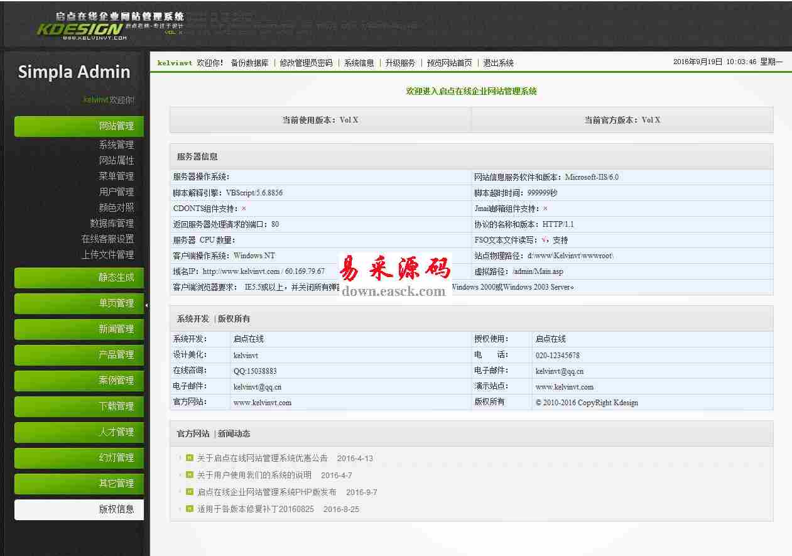
Task: Expand the 网站管理 sidebar section
Action: click(79, 126)
